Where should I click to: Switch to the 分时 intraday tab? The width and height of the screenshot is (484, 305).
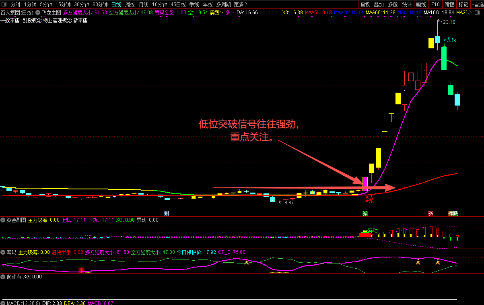point(15,4)
